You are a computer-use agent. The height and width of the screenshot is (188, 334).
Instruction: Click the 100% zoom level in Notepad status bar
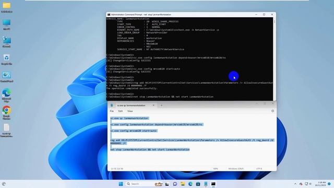(216, 169)
